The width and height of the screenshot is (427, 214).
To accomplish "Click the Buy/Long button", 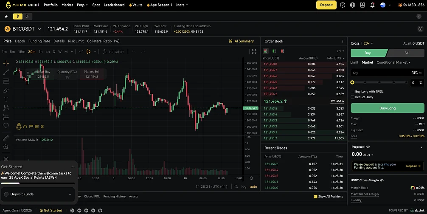I will 387,108.
